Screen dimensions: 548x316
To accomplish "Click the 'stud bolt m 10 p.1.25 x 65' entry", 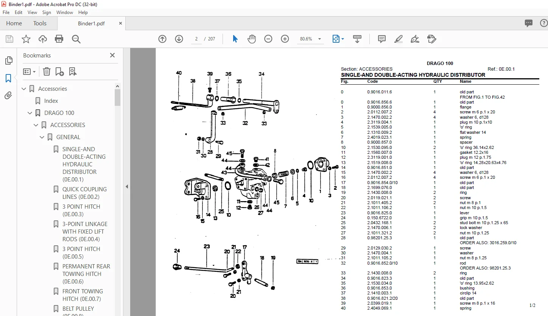I will [484, 223].
